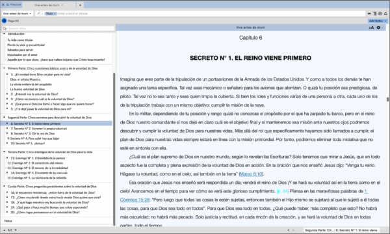The image size is (390, 234).
Task: Expand 19: ¿Qué pasa si hace mucho tiempo
Action: coord(7,207)
